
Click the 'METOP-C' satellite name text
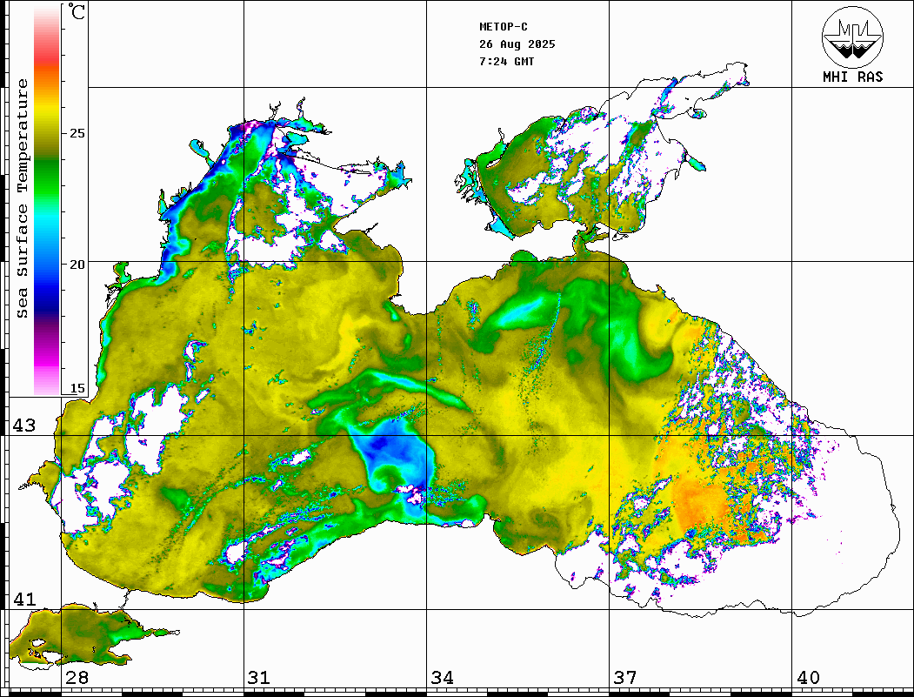point(504,27)
